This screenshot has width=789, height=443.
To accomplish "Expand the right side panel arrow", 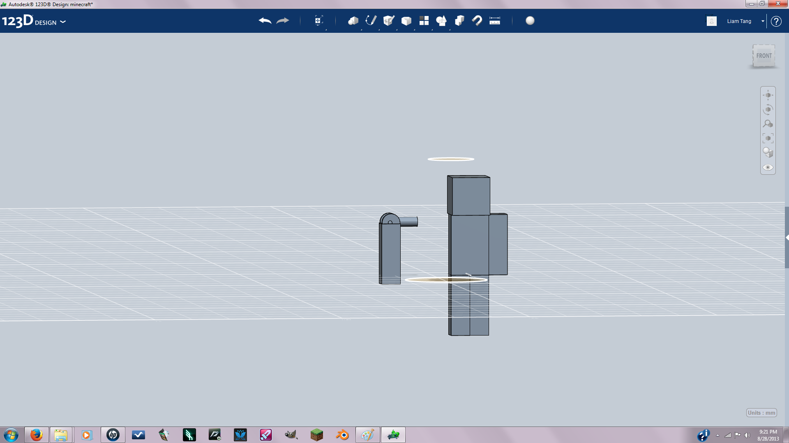I will pyautogui.click(x=787, y=237).
